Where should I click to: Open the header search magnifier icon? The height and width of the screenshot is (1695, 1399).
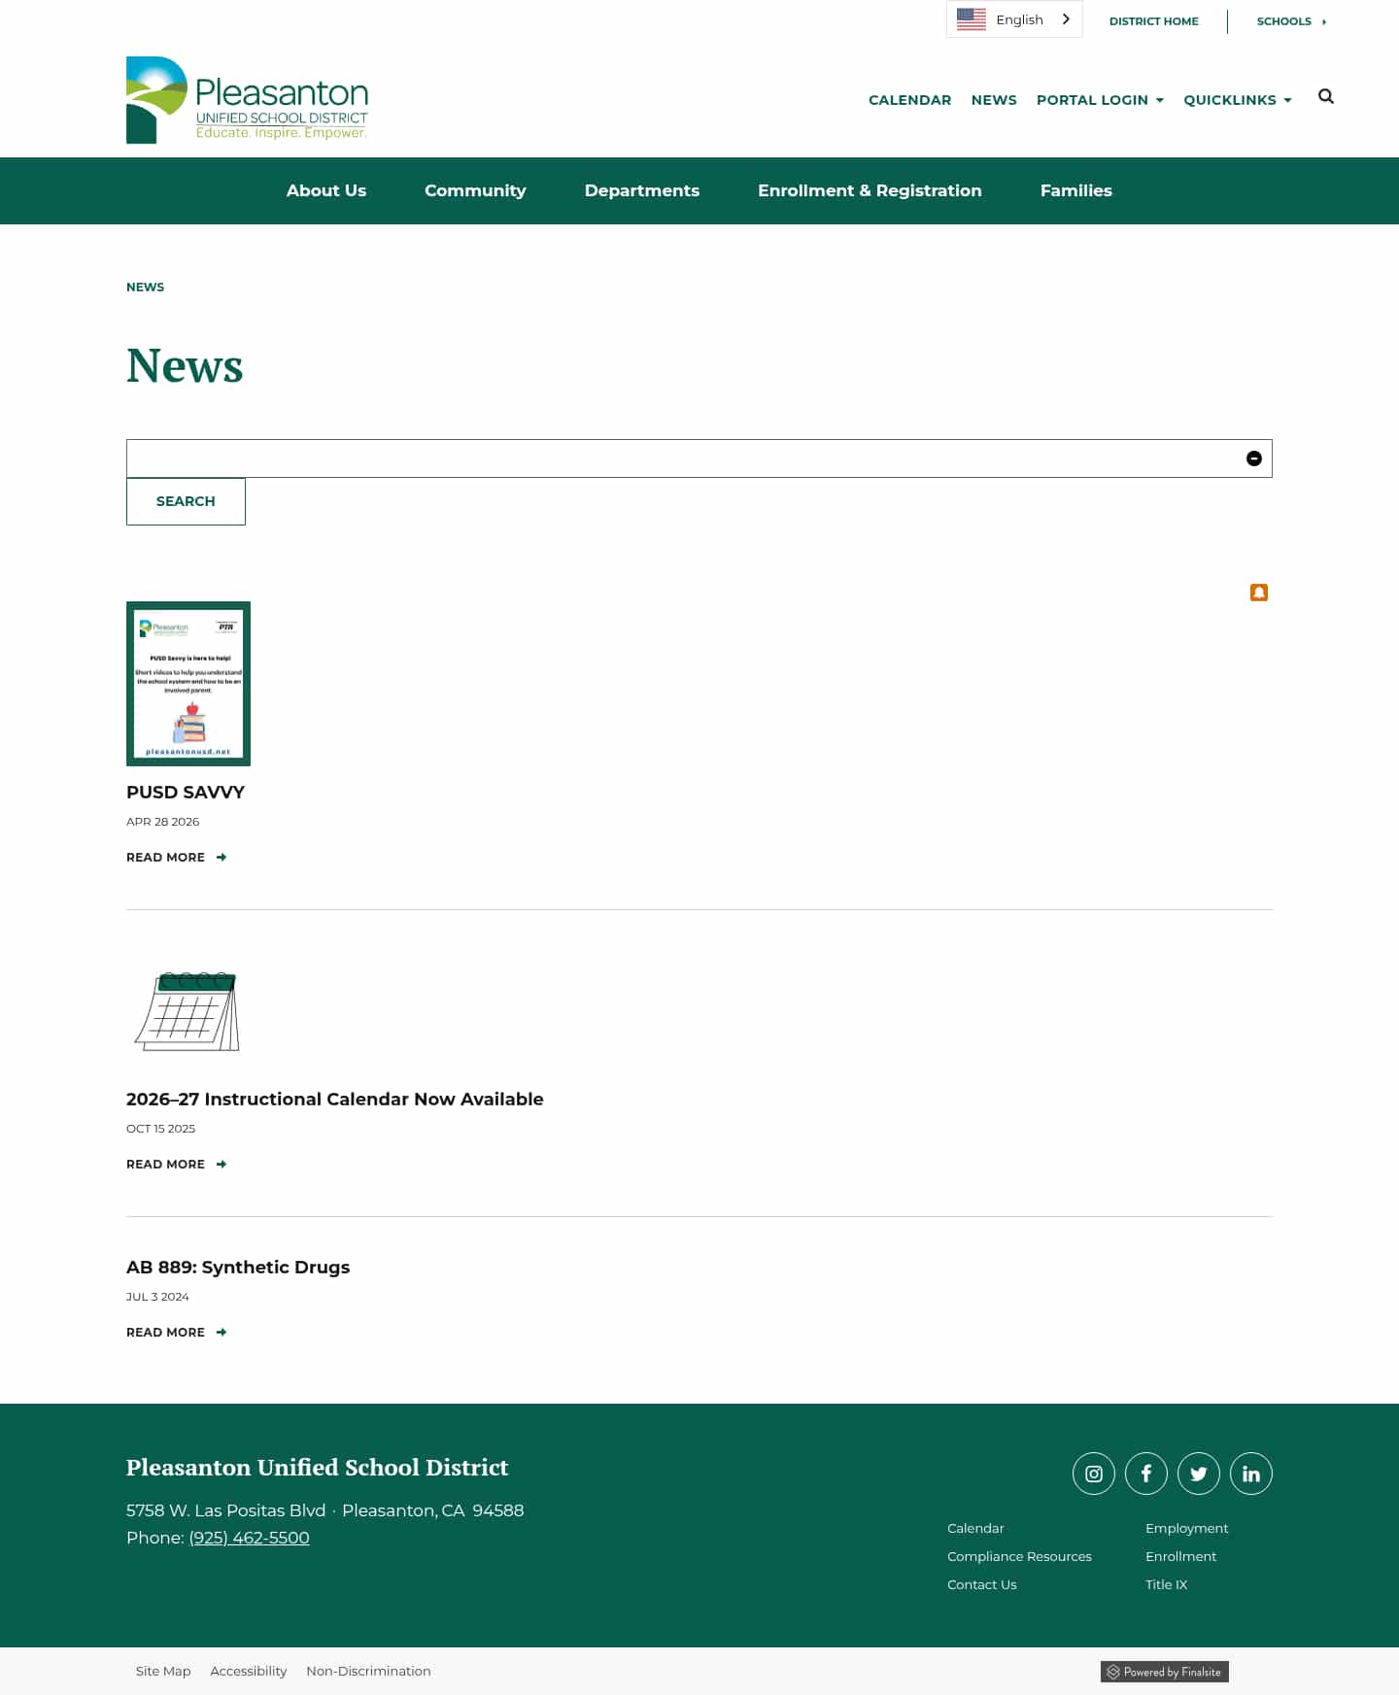(x=1325, y=96)
